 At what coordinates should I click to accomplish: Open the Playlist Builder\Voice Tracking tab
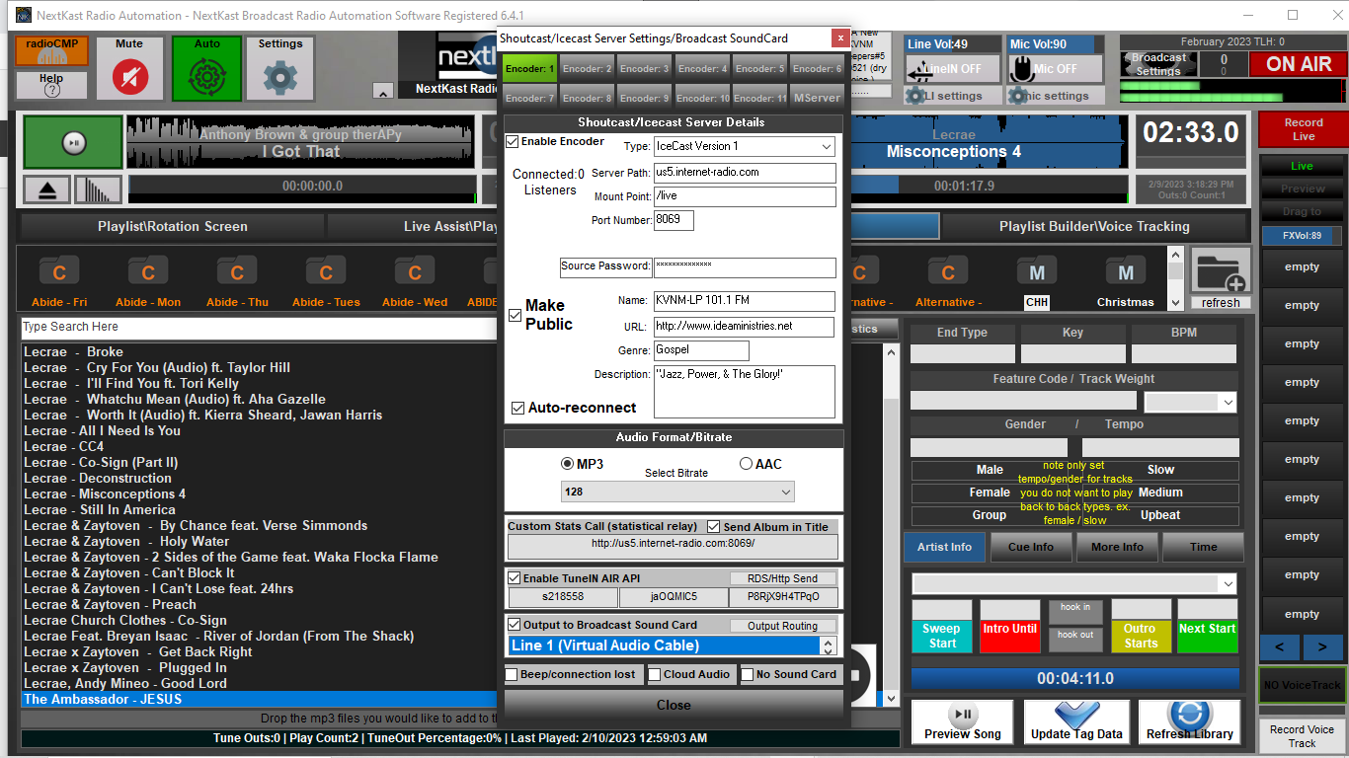pyautogui.click(x=1093, y=226)
